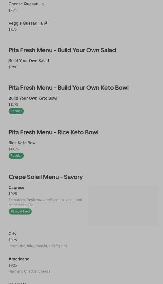
Task: Click the Caprese description text
Action: [x=45, y=202]
